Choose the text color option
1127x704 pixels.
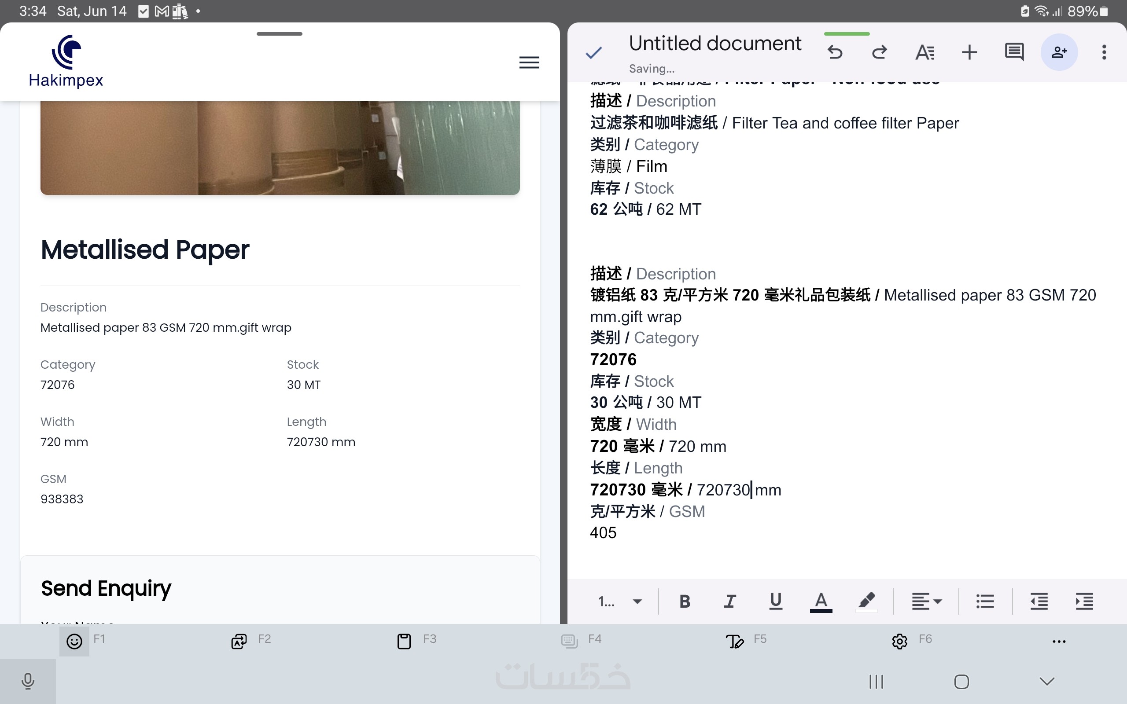(x=821, y=601)
